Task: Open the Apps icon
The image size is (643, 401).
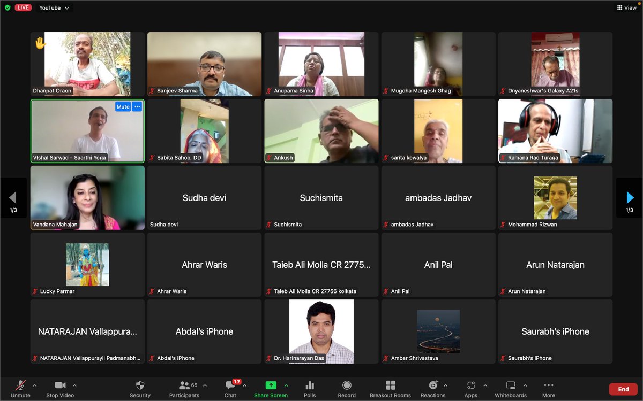Action: [x=471, y=385]
